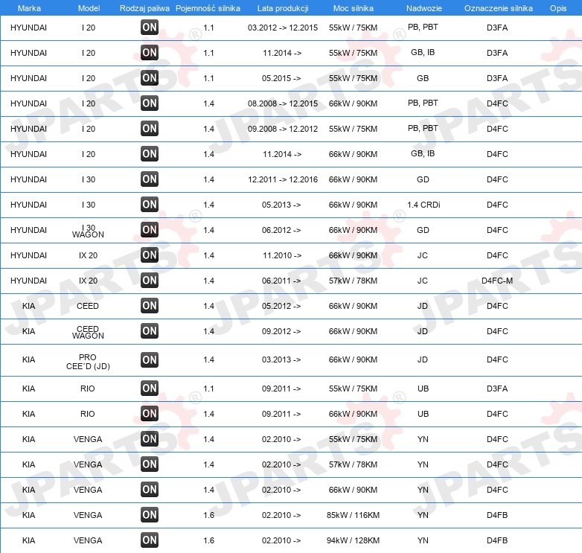Click the 94kW / 128KM power cell
Viewport: 582px width, 553px height.
click(x=353, y=540)
